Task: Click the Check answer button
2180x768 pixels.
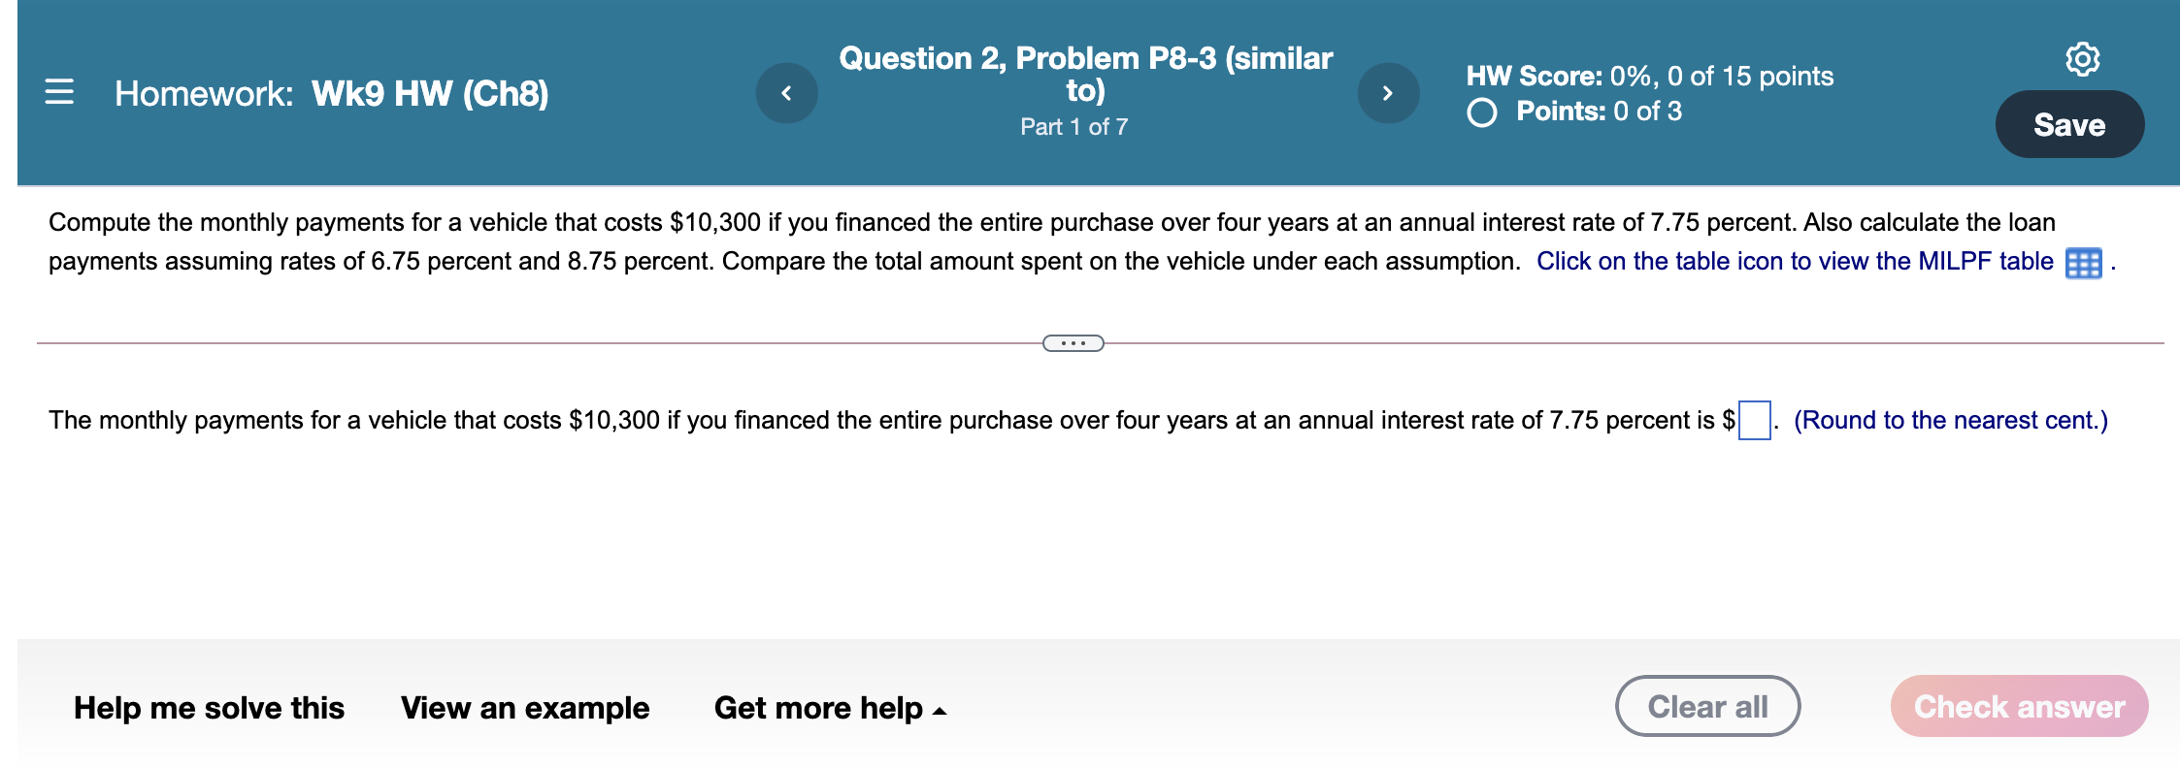Action: coord(2019,706)
